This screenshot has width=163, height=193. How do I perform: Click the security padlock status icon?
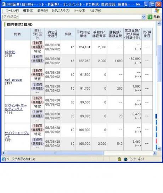coord(119,159)
